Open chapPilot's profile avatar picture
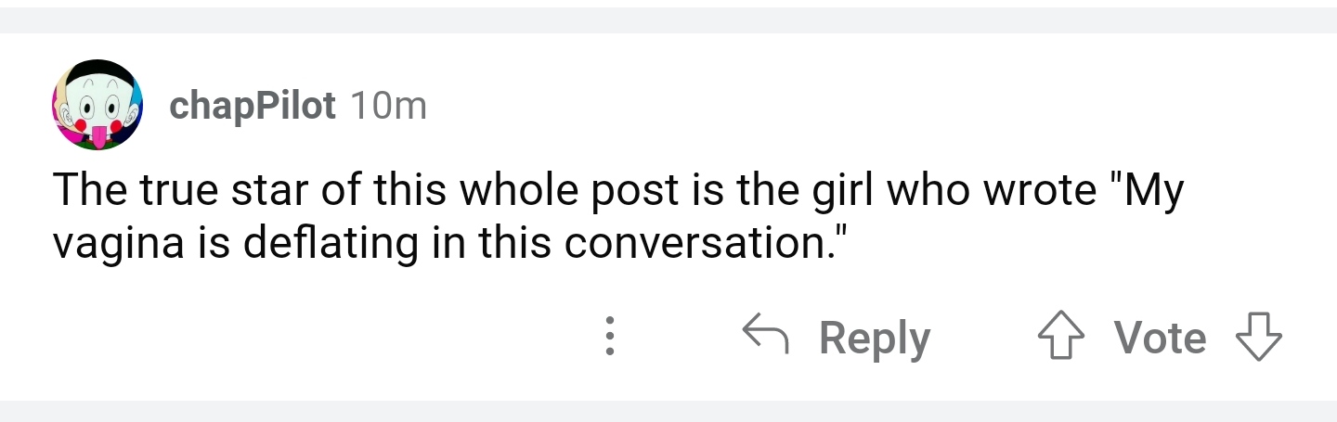 pos(97,105)
